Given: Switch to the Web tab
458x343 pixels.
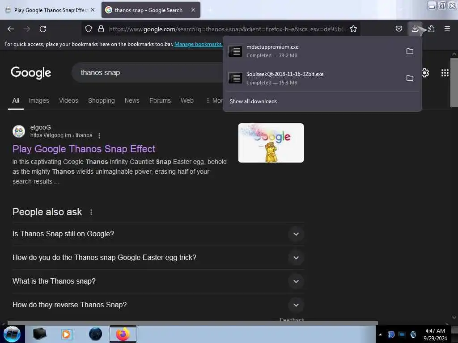Looking at the screenshot, I should (187, 100).
